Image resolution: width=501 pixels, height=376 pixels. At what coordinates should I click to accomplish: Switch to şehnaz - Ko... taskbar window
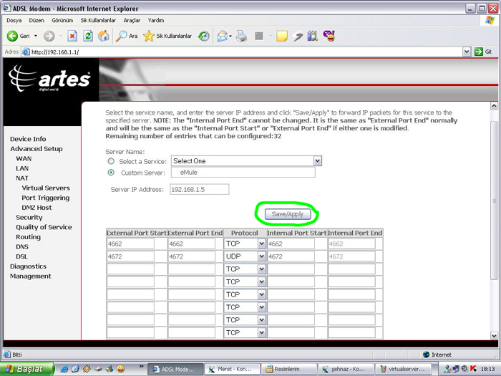coord(346,370)
